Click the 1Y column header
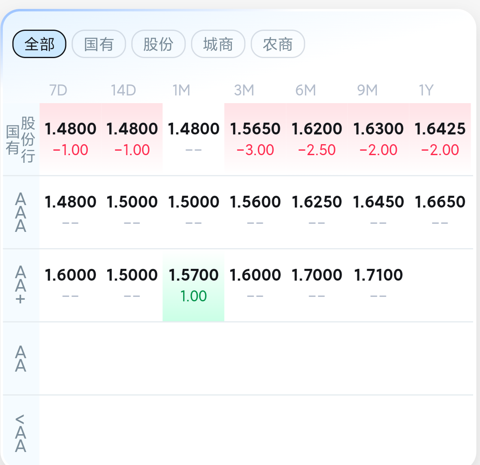The width and height of the screenshot is (480, 465). coord(426,90)
